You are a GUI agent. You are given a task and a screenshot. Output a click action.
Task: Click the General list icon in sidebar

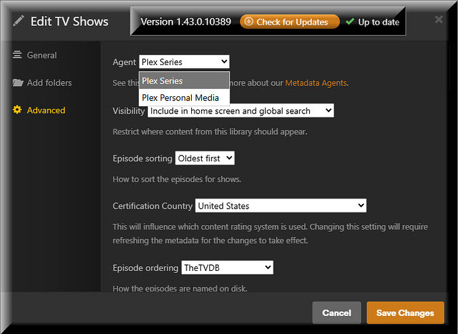[17, 54]
